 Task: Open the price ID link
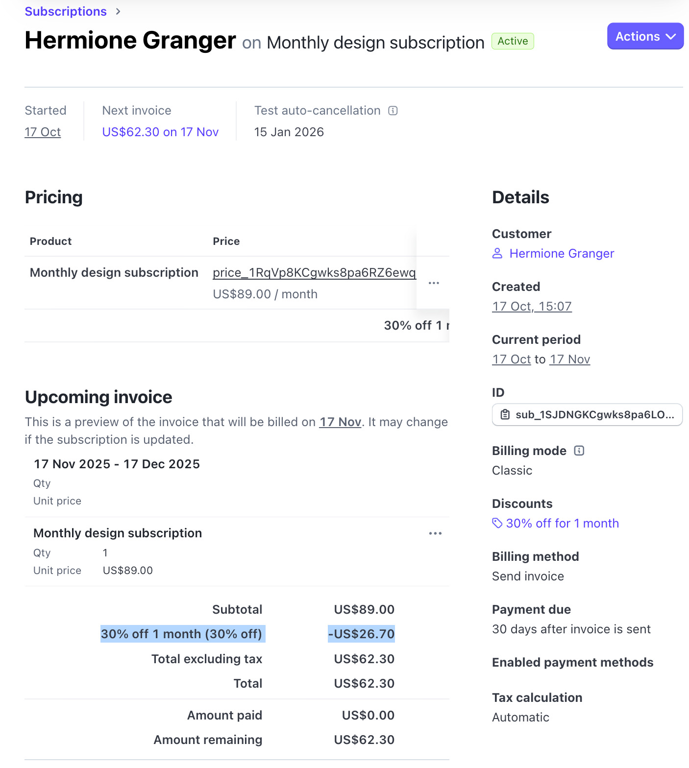[x=314, y=272]
